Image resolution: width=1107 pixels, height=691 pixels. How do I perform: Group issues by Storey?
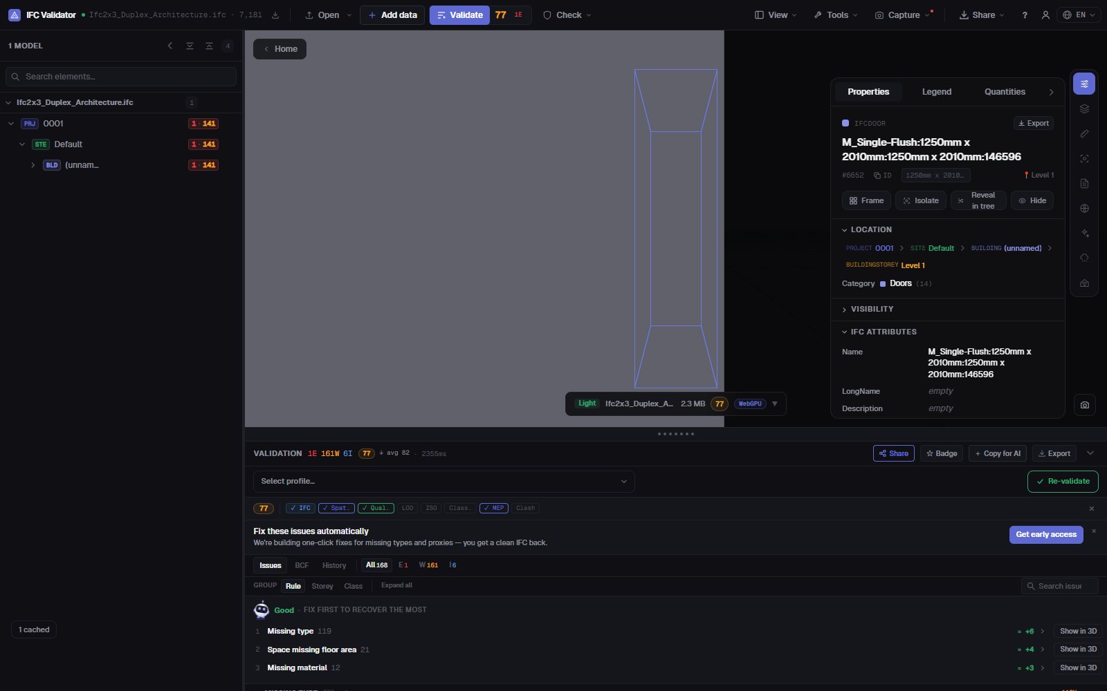(322, 586)
